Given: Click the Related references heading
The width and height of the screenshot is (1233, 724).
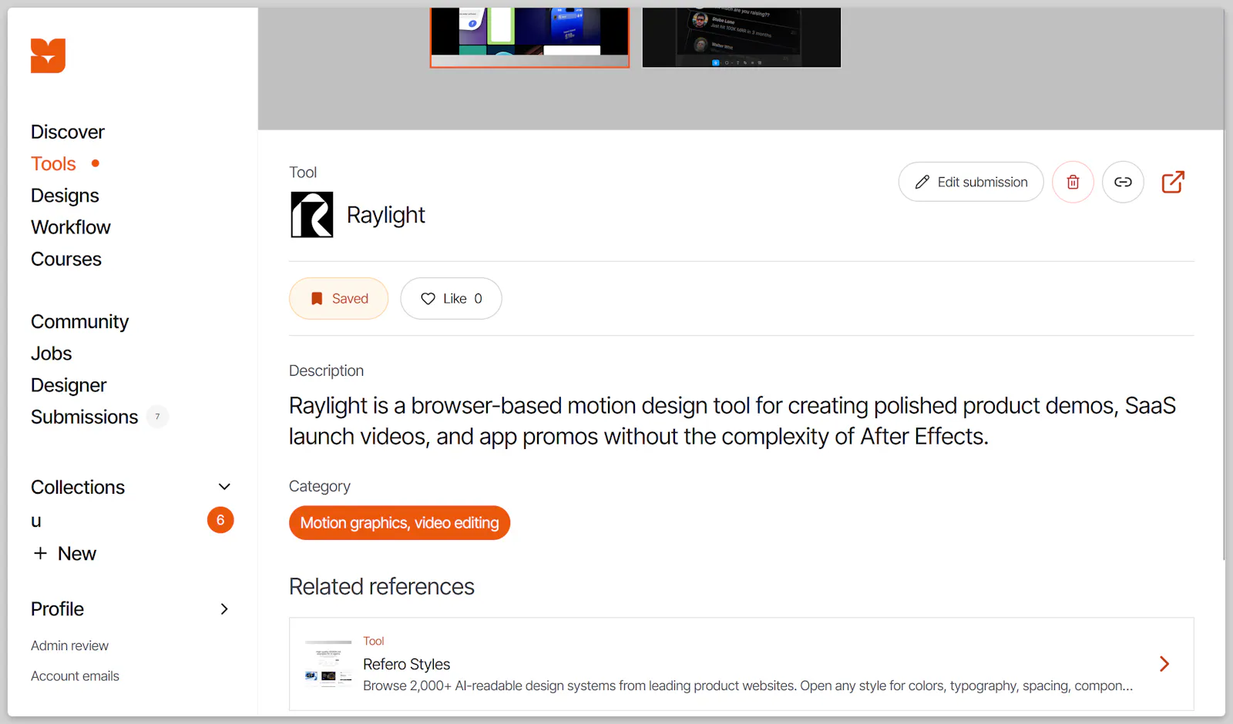Looking at the screenshot, I should tap(381, 586).
